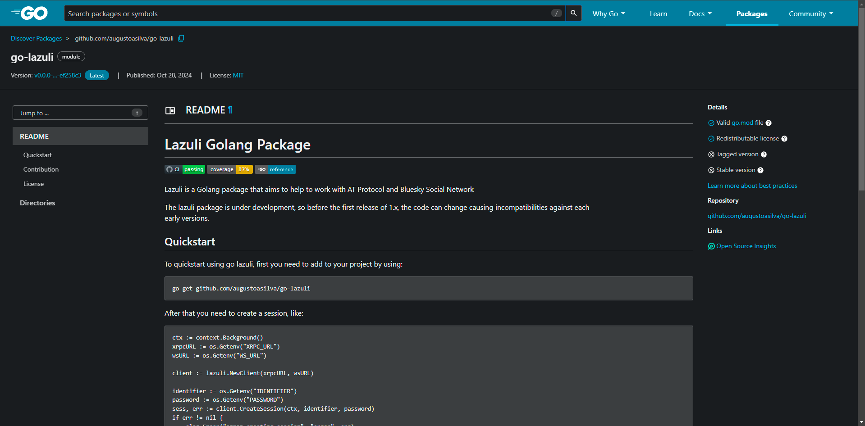
Task: Open version v0.0.0-...-ef258c3 link
Action: (x=58, y=75)
